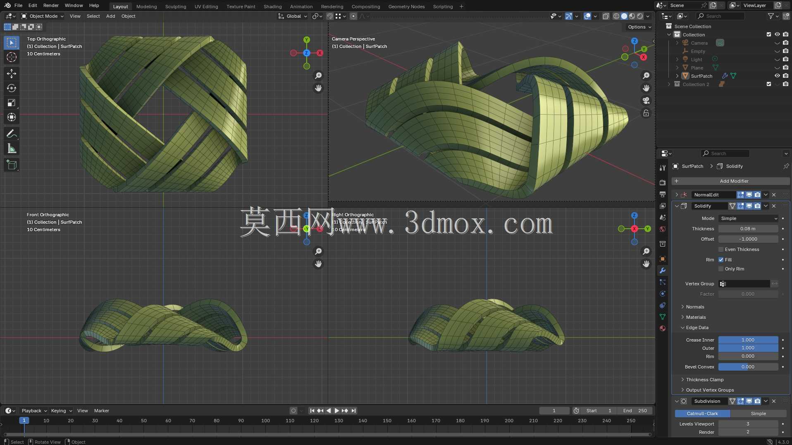Enable the Even Thickness checkbox
Viewport: 792px width, 445px height.
click(x=721, y=249)
